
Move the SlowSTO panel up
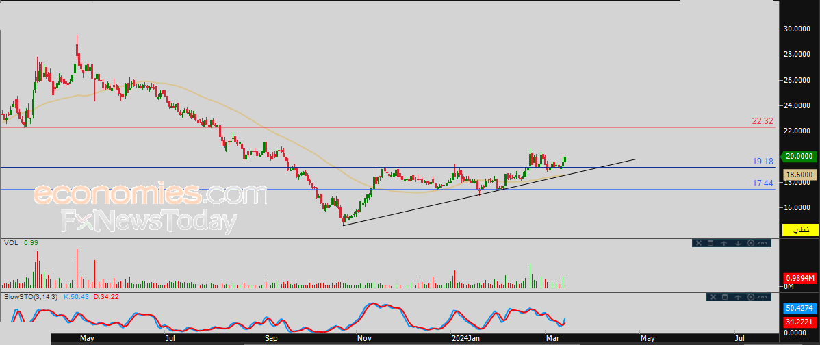[x=739, y=297]
